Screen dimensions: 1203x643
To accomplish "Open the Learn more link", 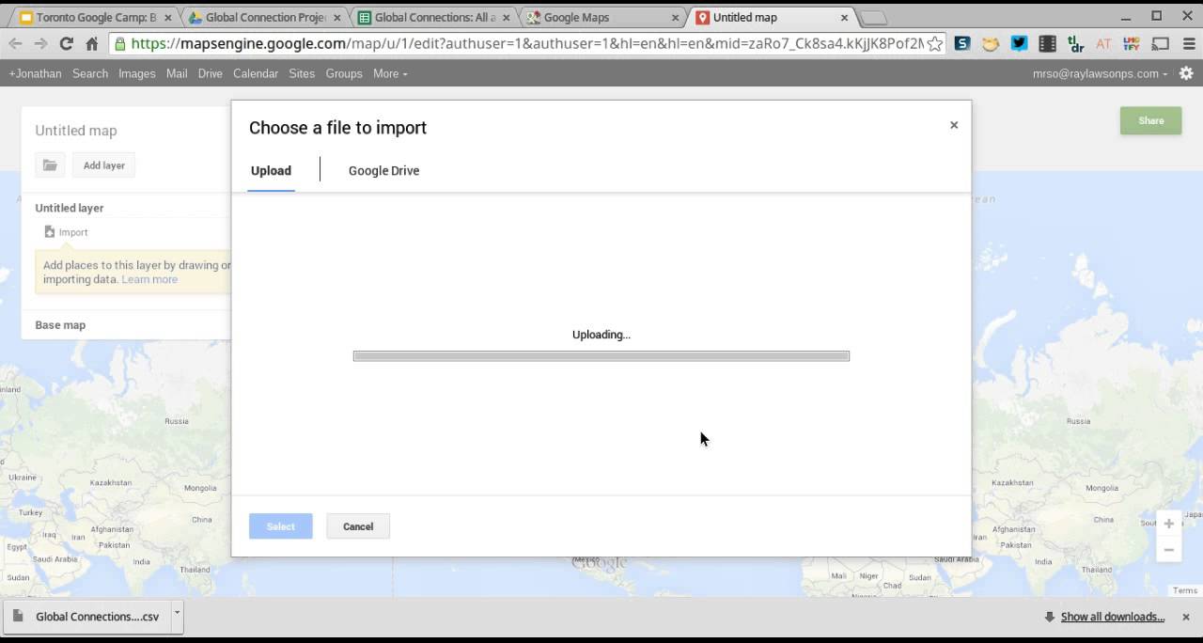I will [149, 279].
